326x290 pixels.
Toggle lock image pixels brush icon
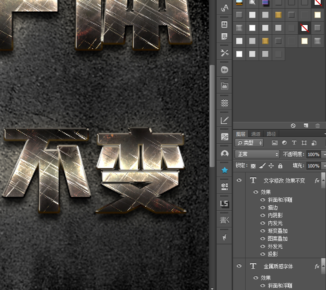pos(262,166)
